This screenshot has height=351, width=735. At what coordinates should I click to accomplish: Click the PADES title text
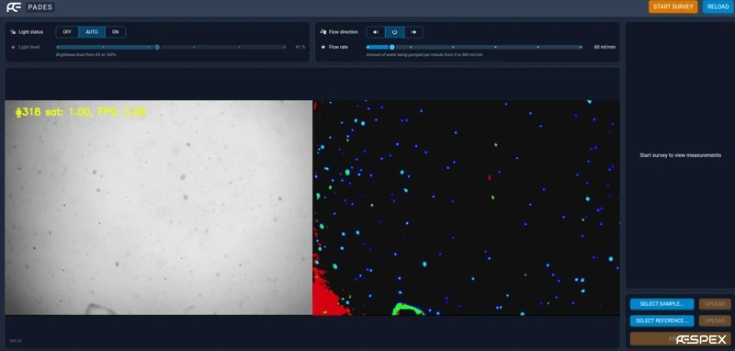[40, 7]
